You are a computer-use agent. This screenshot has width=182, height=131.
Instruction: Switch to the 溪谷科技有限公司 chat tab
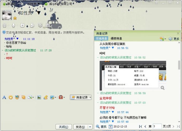pyautogui.click(x=58, y=4)
